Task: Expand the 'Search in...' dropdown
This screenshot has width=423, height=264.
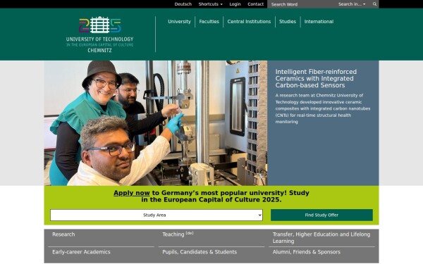Action: [352, 4]
